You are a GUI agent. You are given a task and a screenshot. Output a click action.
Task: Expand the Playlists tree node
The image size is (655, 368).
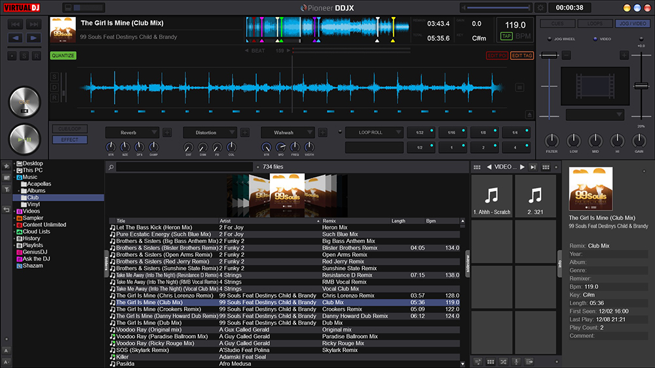coord(14,246)
